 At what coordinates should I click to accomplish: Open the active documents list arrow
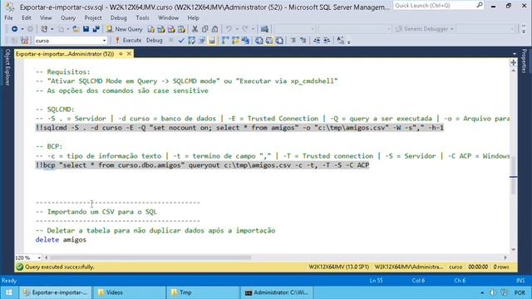pos(515,54)
